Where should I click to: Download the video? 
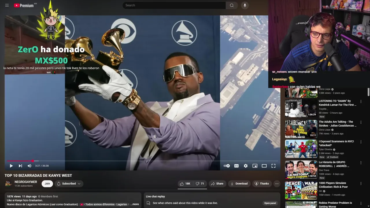point(239,183)
